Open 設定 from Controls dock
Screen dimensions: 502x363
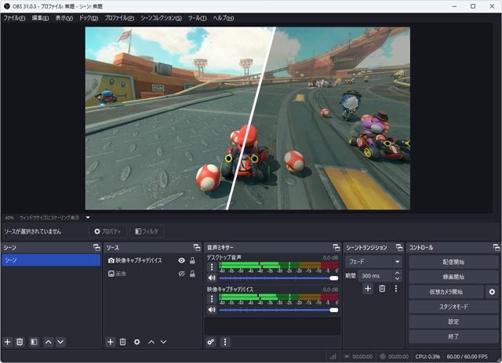[453, 321]
